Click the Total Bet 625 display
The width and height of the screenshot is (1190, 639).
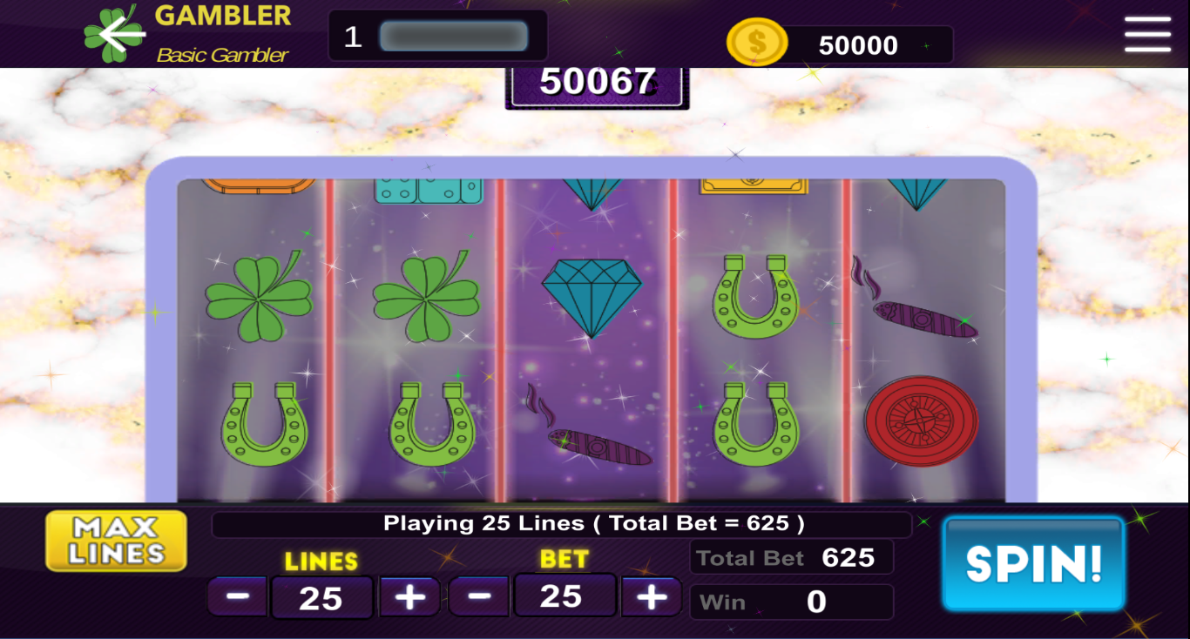792,557
